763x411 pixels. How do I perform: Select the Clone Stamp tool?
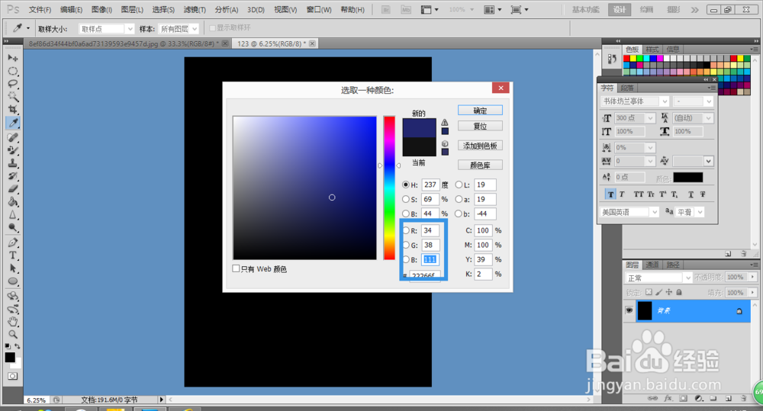tap(13, 163)
